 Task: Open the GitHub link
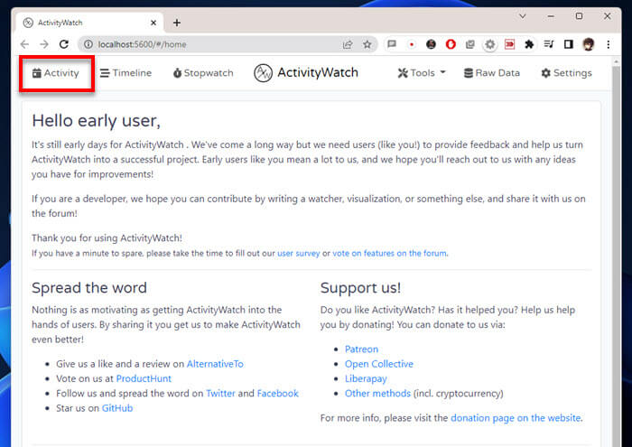click(x=117, y=408)
